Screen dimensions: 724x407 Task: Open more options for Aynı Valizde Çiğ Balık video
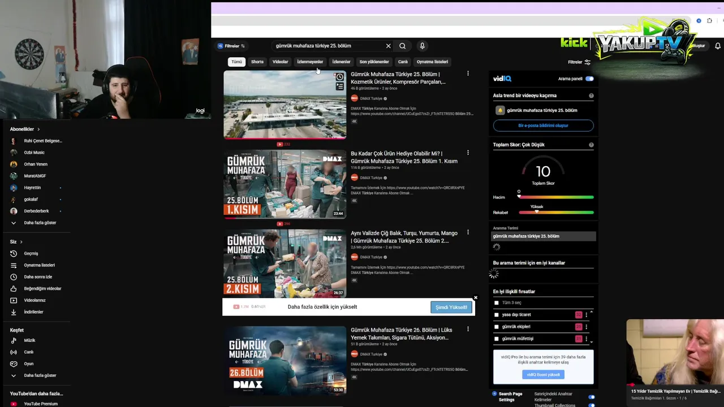point(468,232)
